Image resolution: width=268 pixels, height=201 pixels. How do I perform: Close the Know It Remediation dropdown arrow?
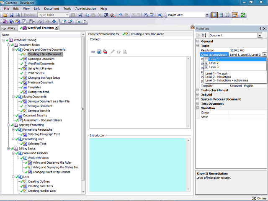(265, 55)
